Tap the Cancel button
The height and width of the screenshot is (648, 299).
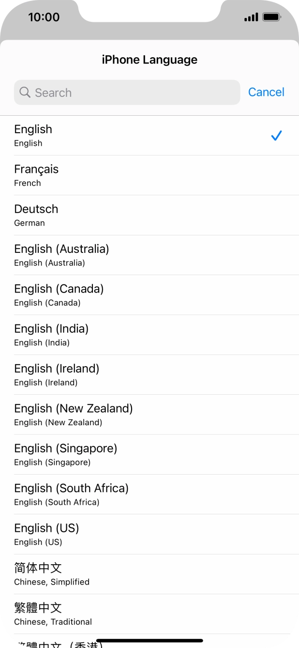pos(266,92)
